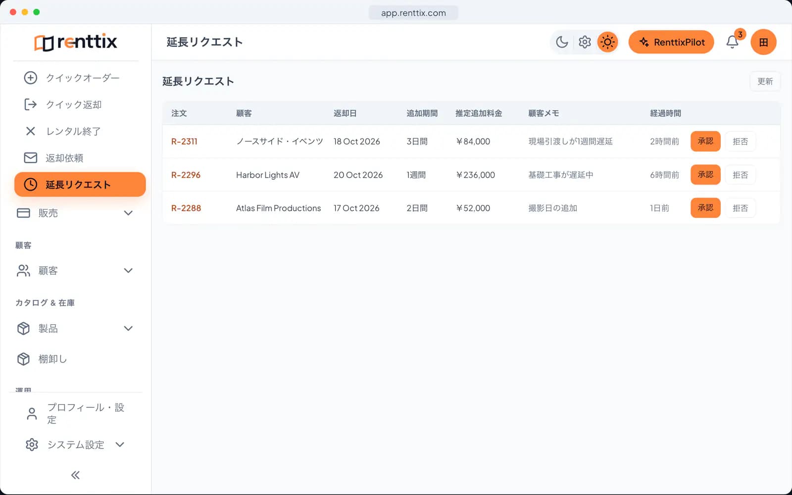Open プロフィール・設定 page

click(75, 413)
